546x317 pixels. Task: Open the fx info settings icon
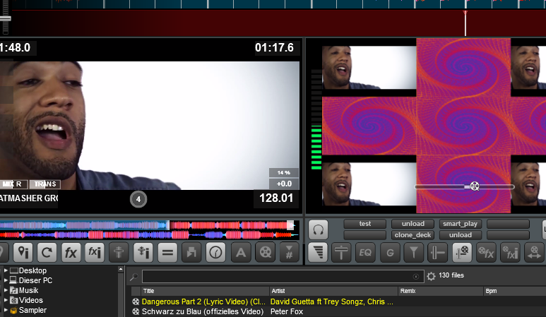point(95,252)
